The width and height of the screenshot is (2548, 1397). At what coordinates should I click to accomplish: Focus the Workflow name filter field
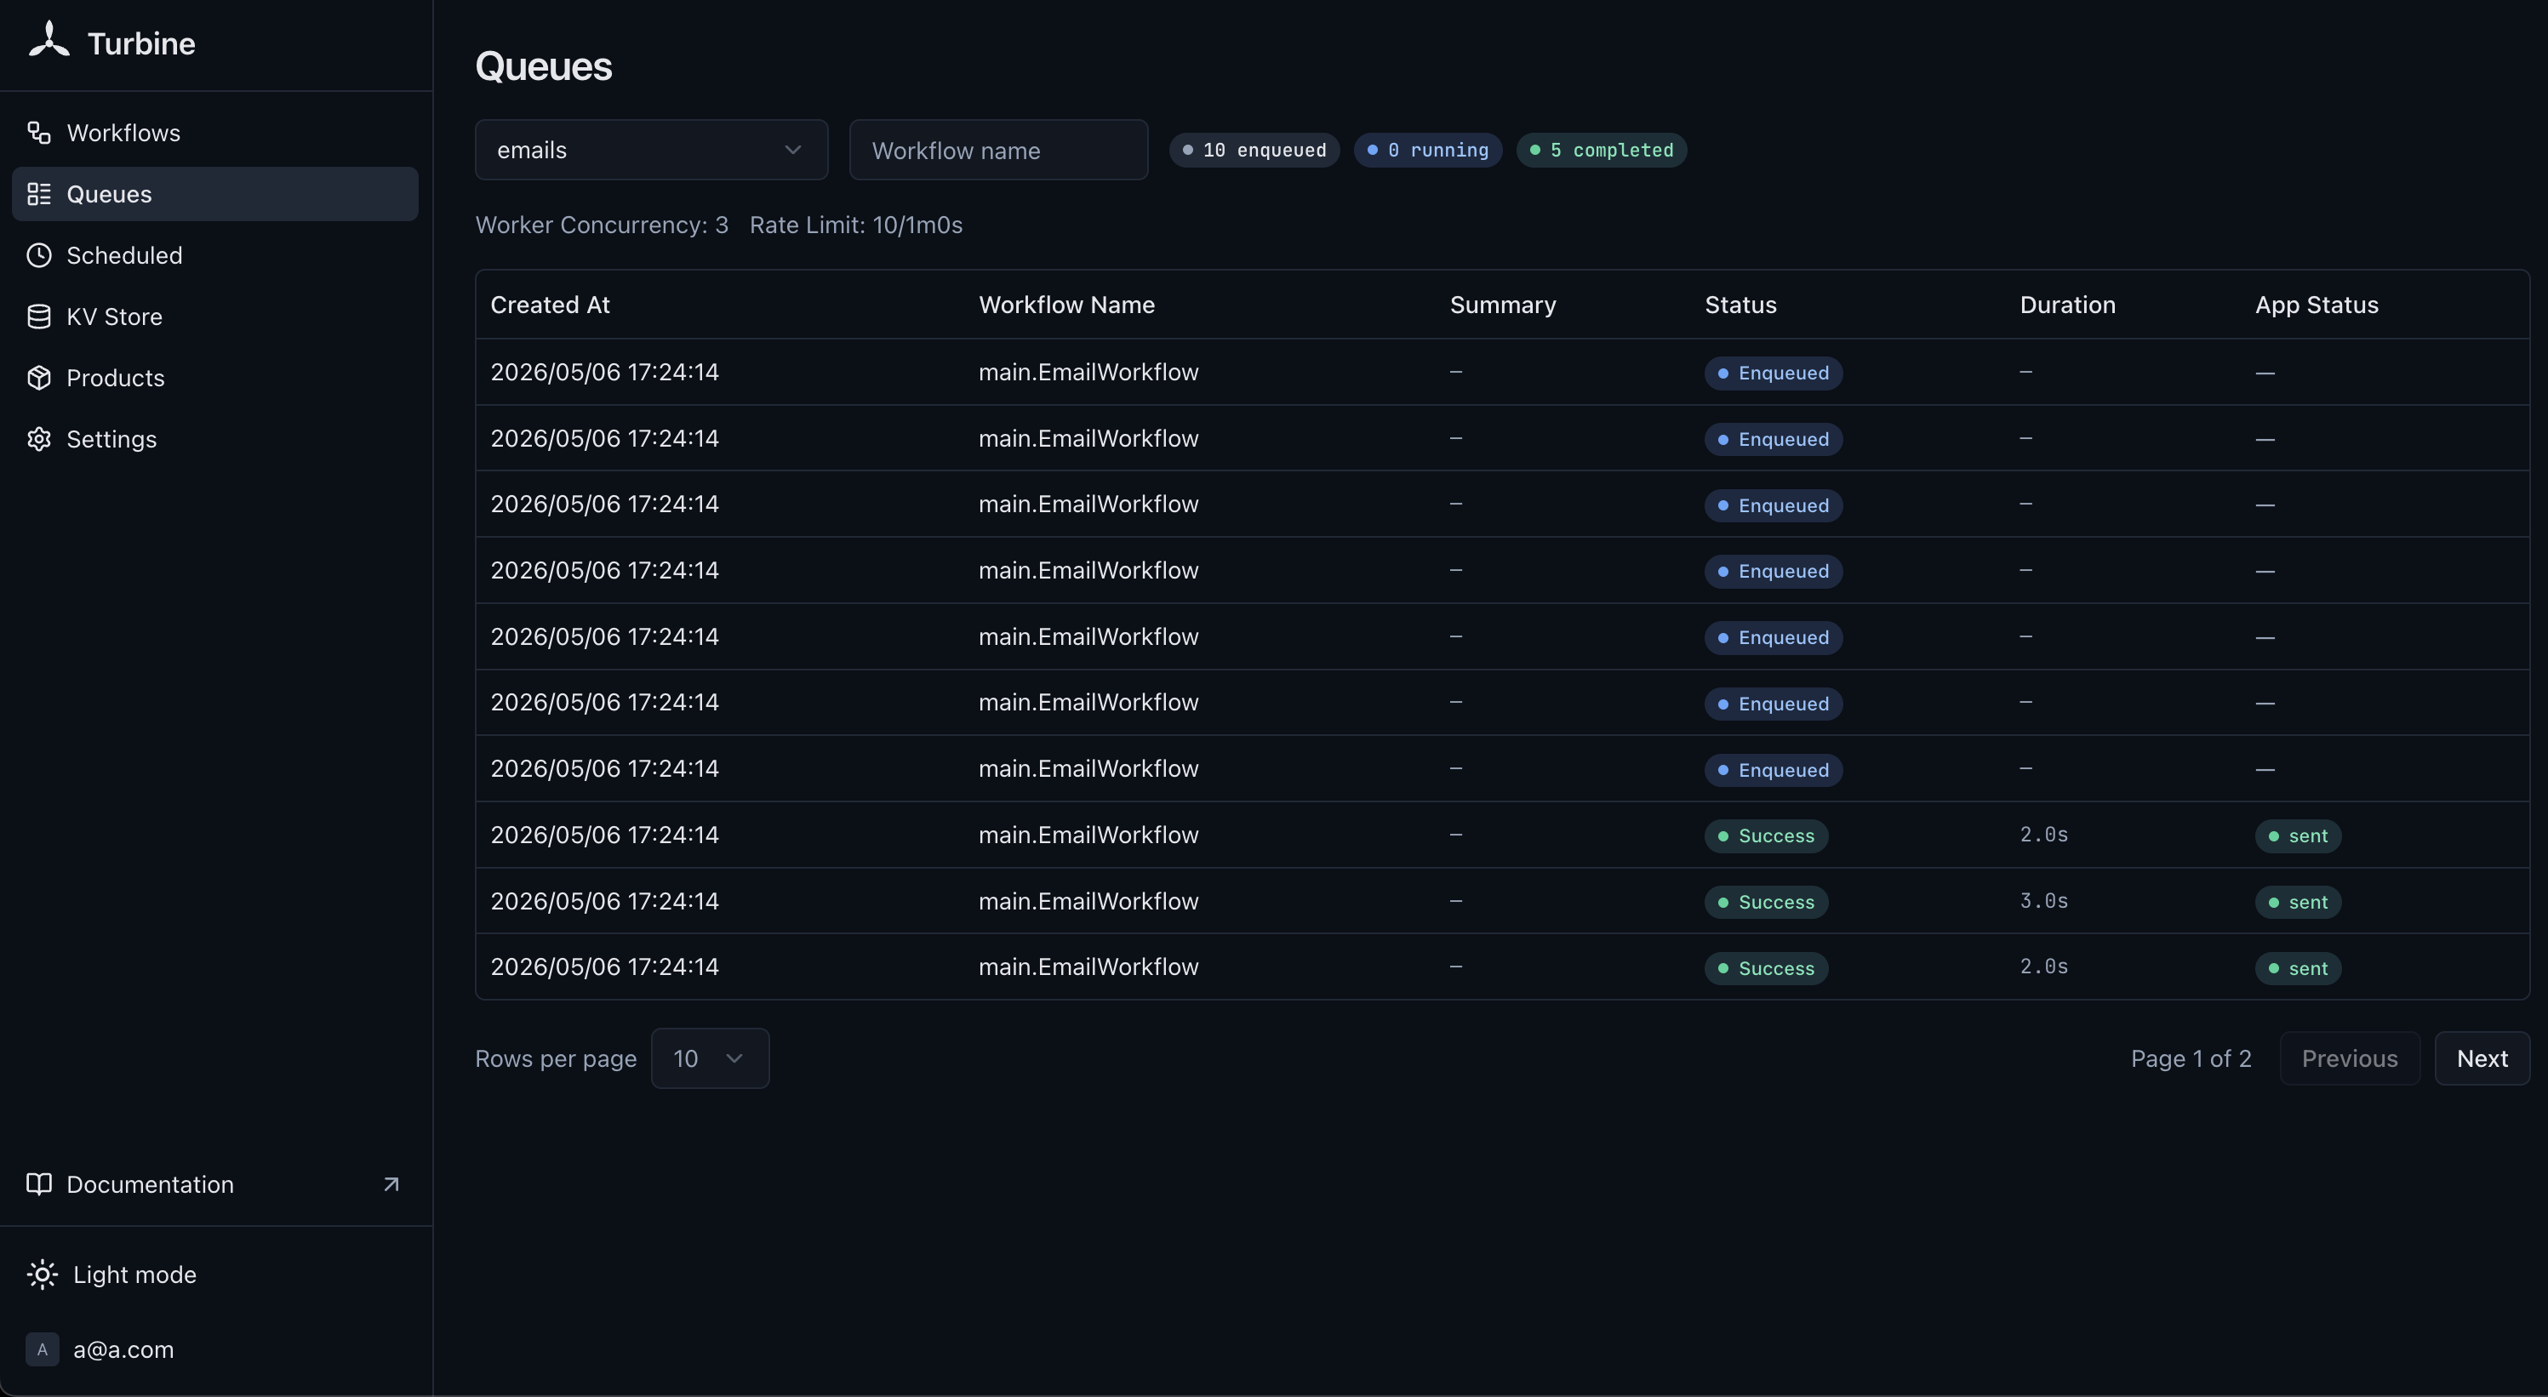pos(998,151)
